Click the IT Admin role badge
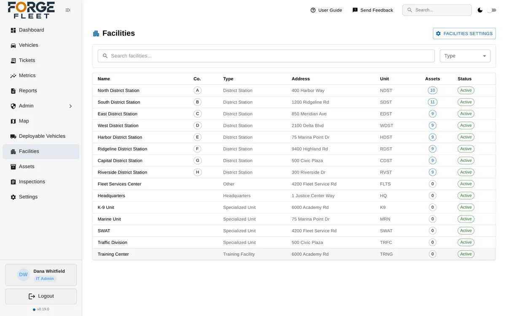 click(45, 279)
